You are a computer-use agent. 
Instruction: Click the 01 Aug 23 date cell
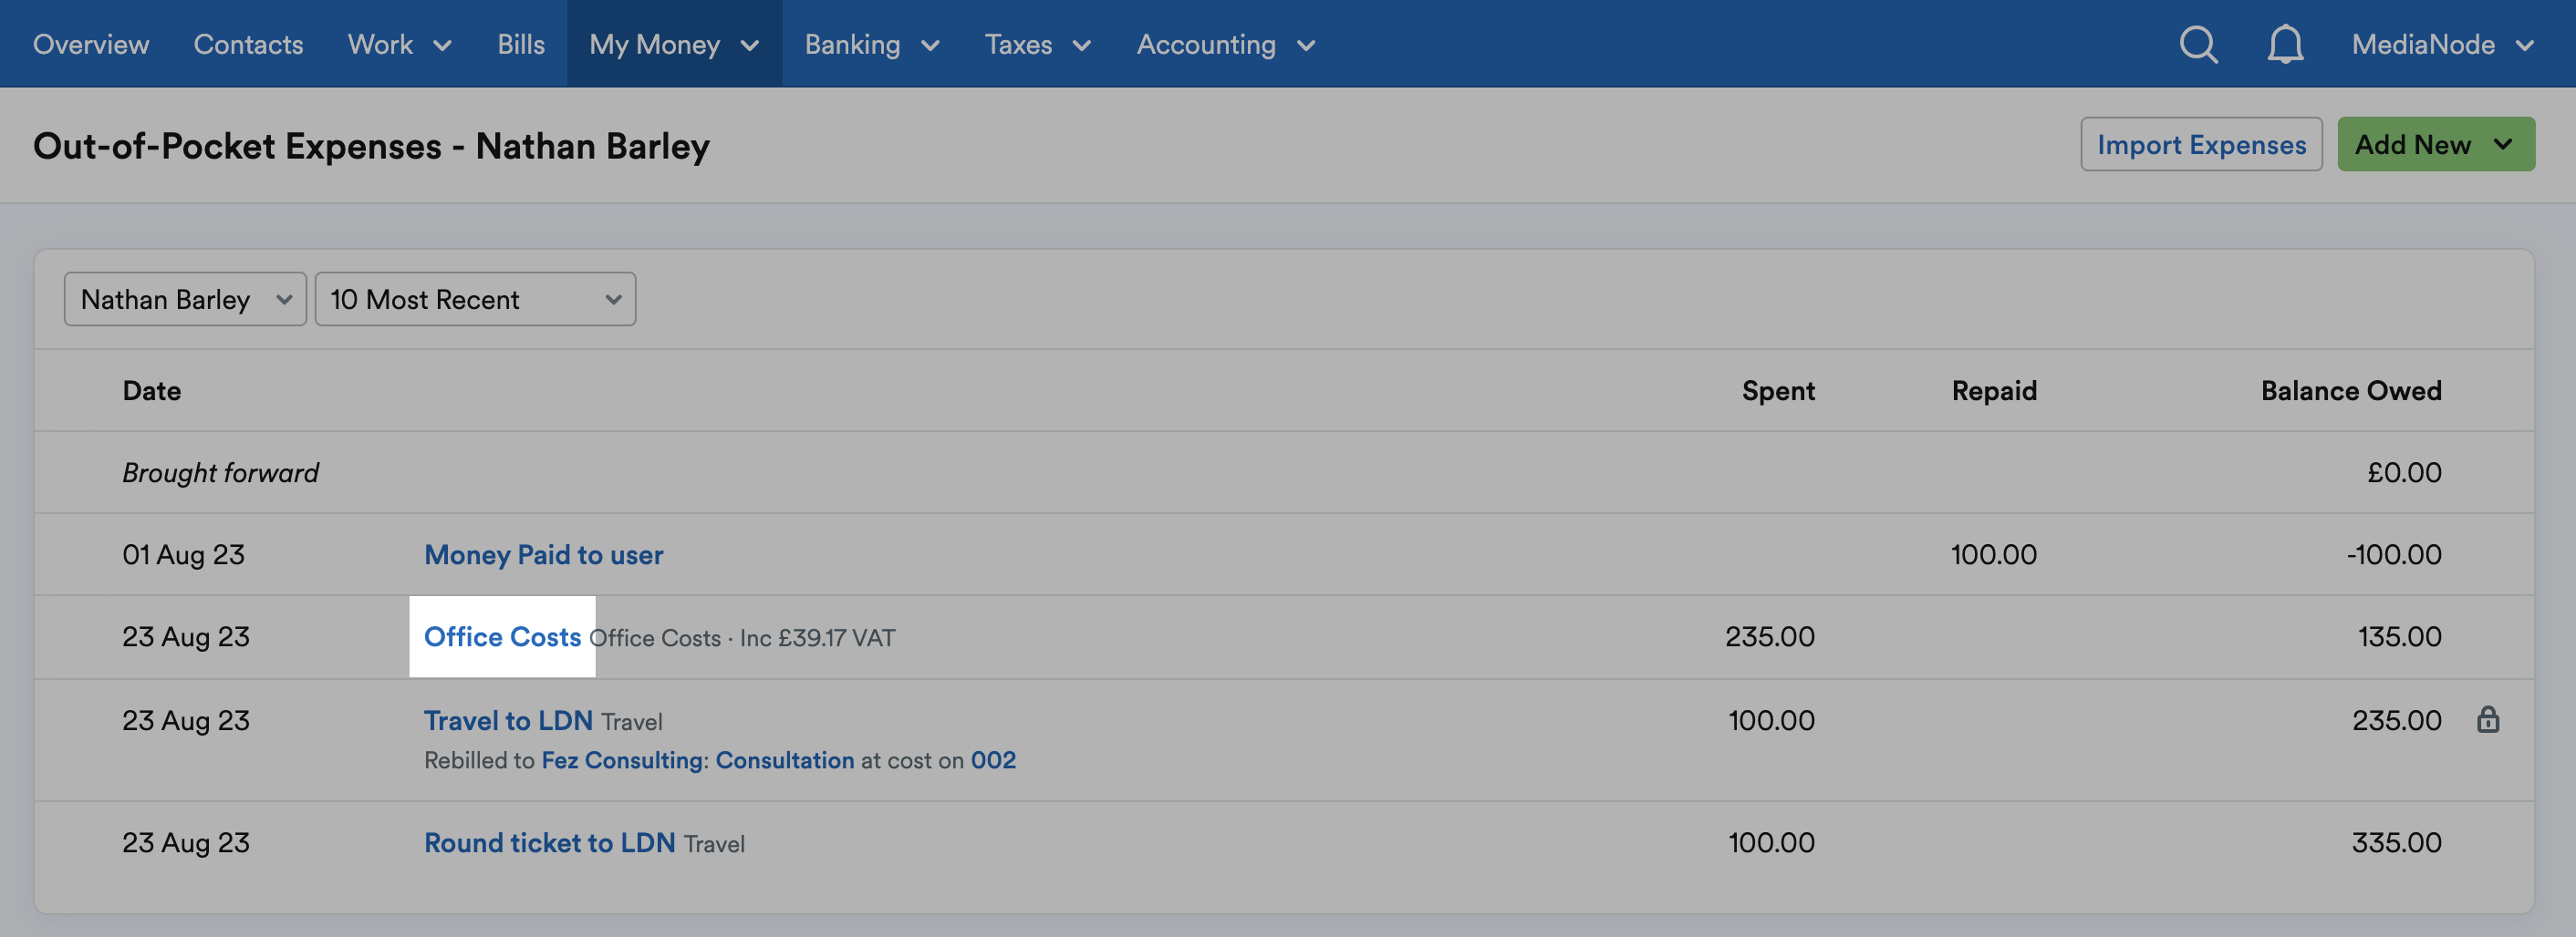[x=183, y=554]
